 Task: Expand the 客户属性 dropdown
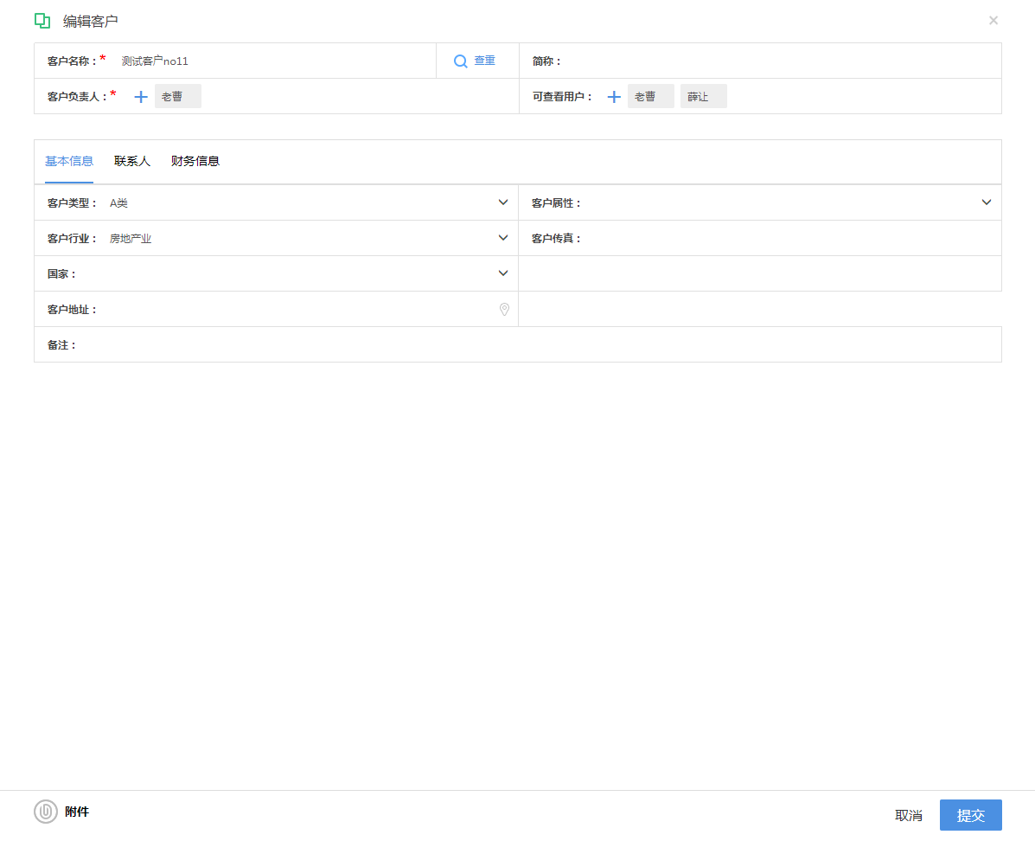[987, 202]
